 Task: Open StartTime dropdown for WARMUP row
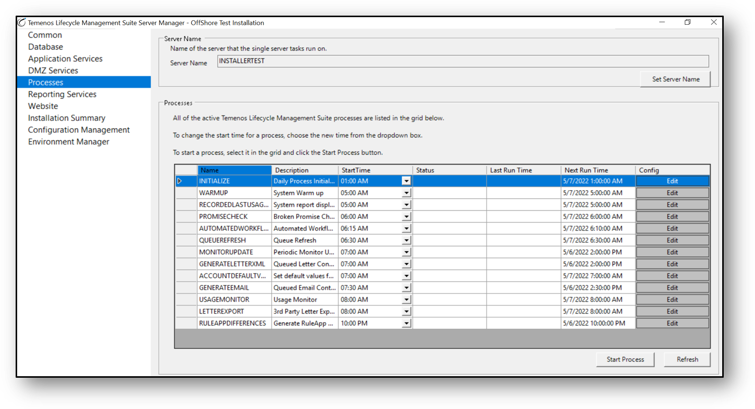(x=406, y=193)
